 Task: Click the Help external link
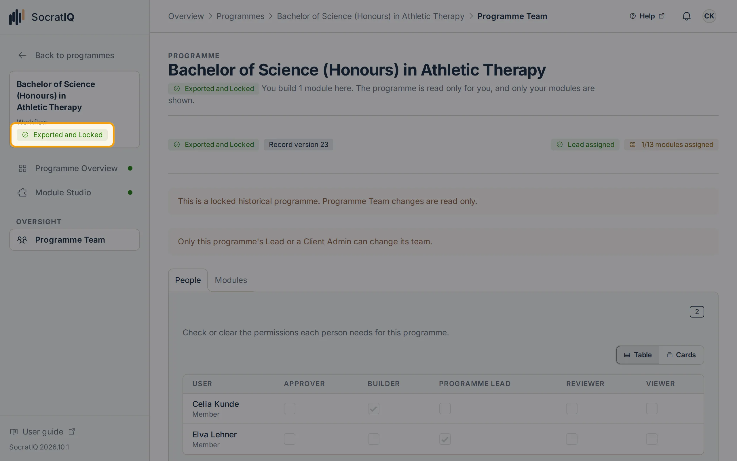pos(647,16)
